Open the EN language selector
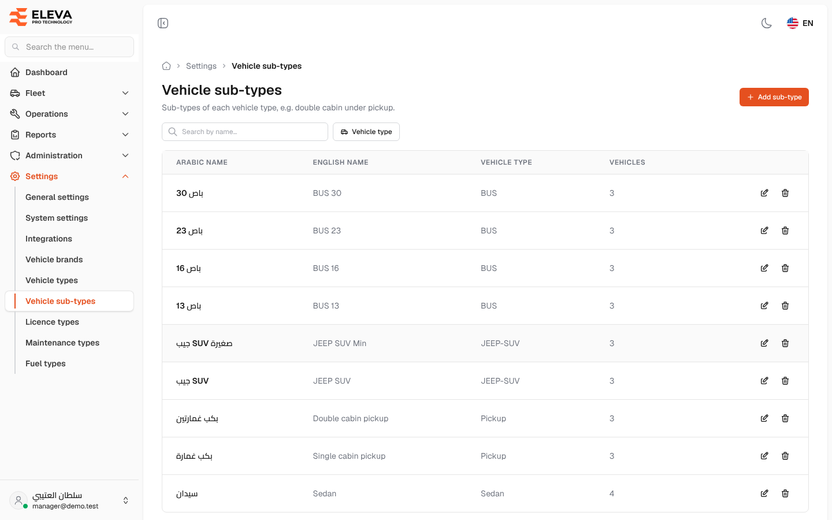 (800, 23)
